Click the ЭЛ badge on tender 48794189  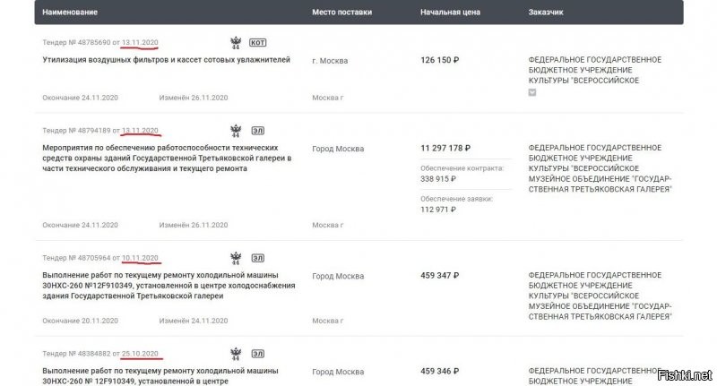click(258, 131)
